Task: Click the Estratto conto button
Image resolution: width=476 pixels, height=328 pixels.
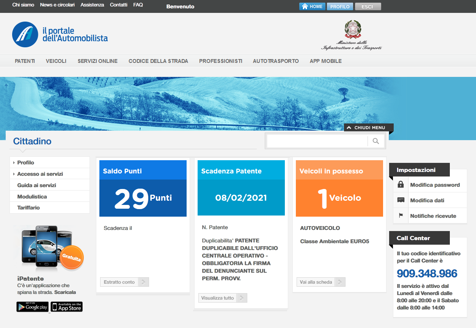Action: pyautogui.click(x=124, y=282)
